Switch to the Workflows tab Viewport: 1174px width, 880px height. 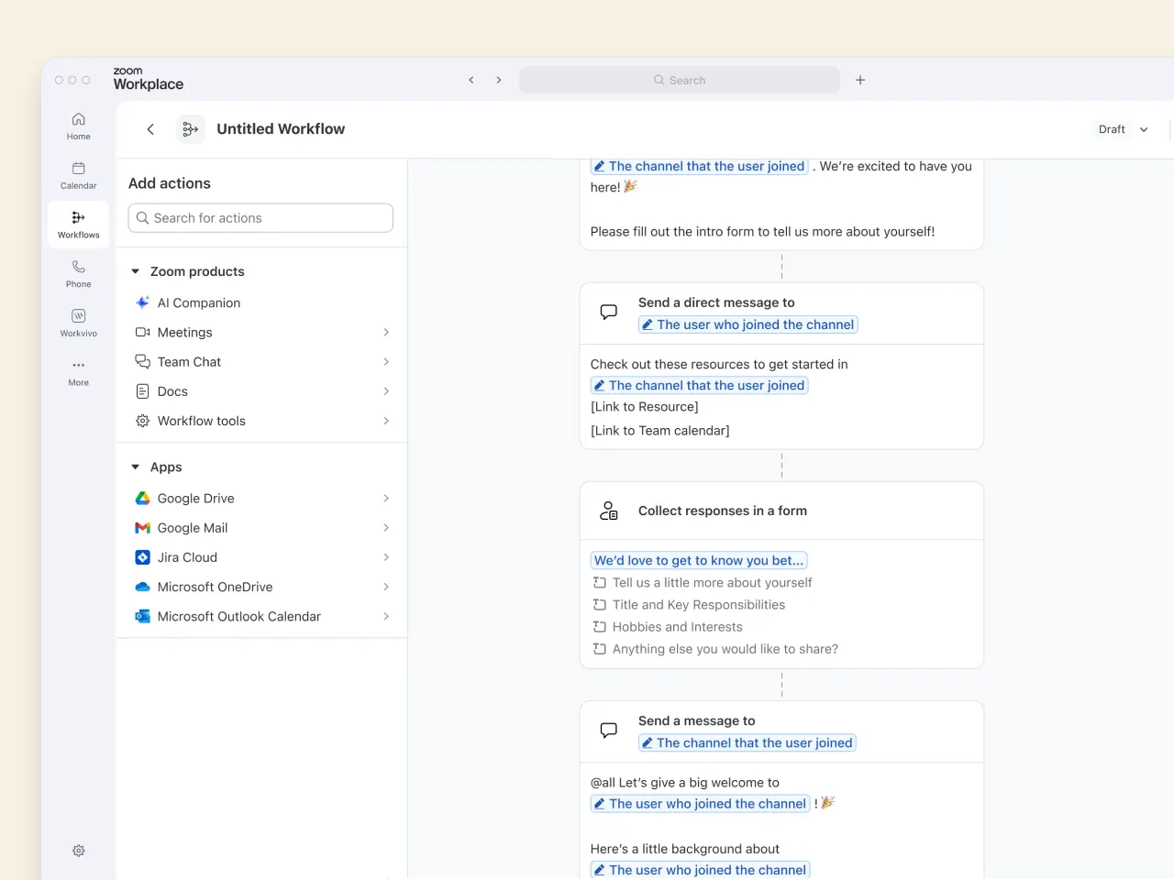pos(79,225)
